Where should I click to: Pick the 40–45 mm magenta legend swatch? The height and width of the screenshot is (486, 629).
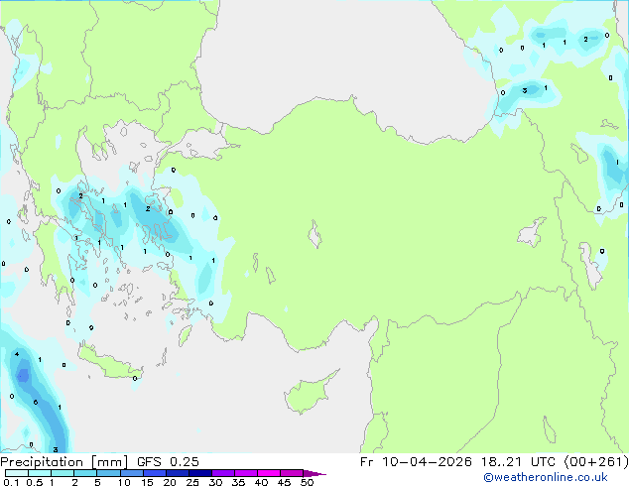(269, 473)
